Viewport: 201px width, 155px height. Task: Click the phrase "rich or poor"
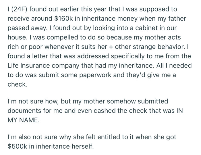25,47
